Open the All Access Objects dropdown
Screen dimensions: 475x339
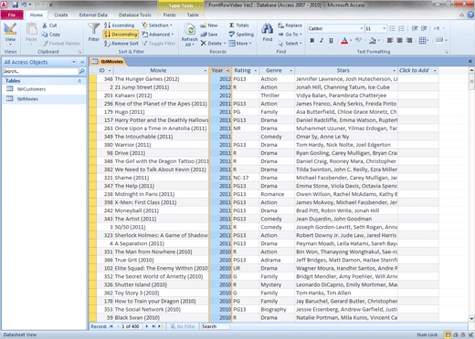[74, 62]
